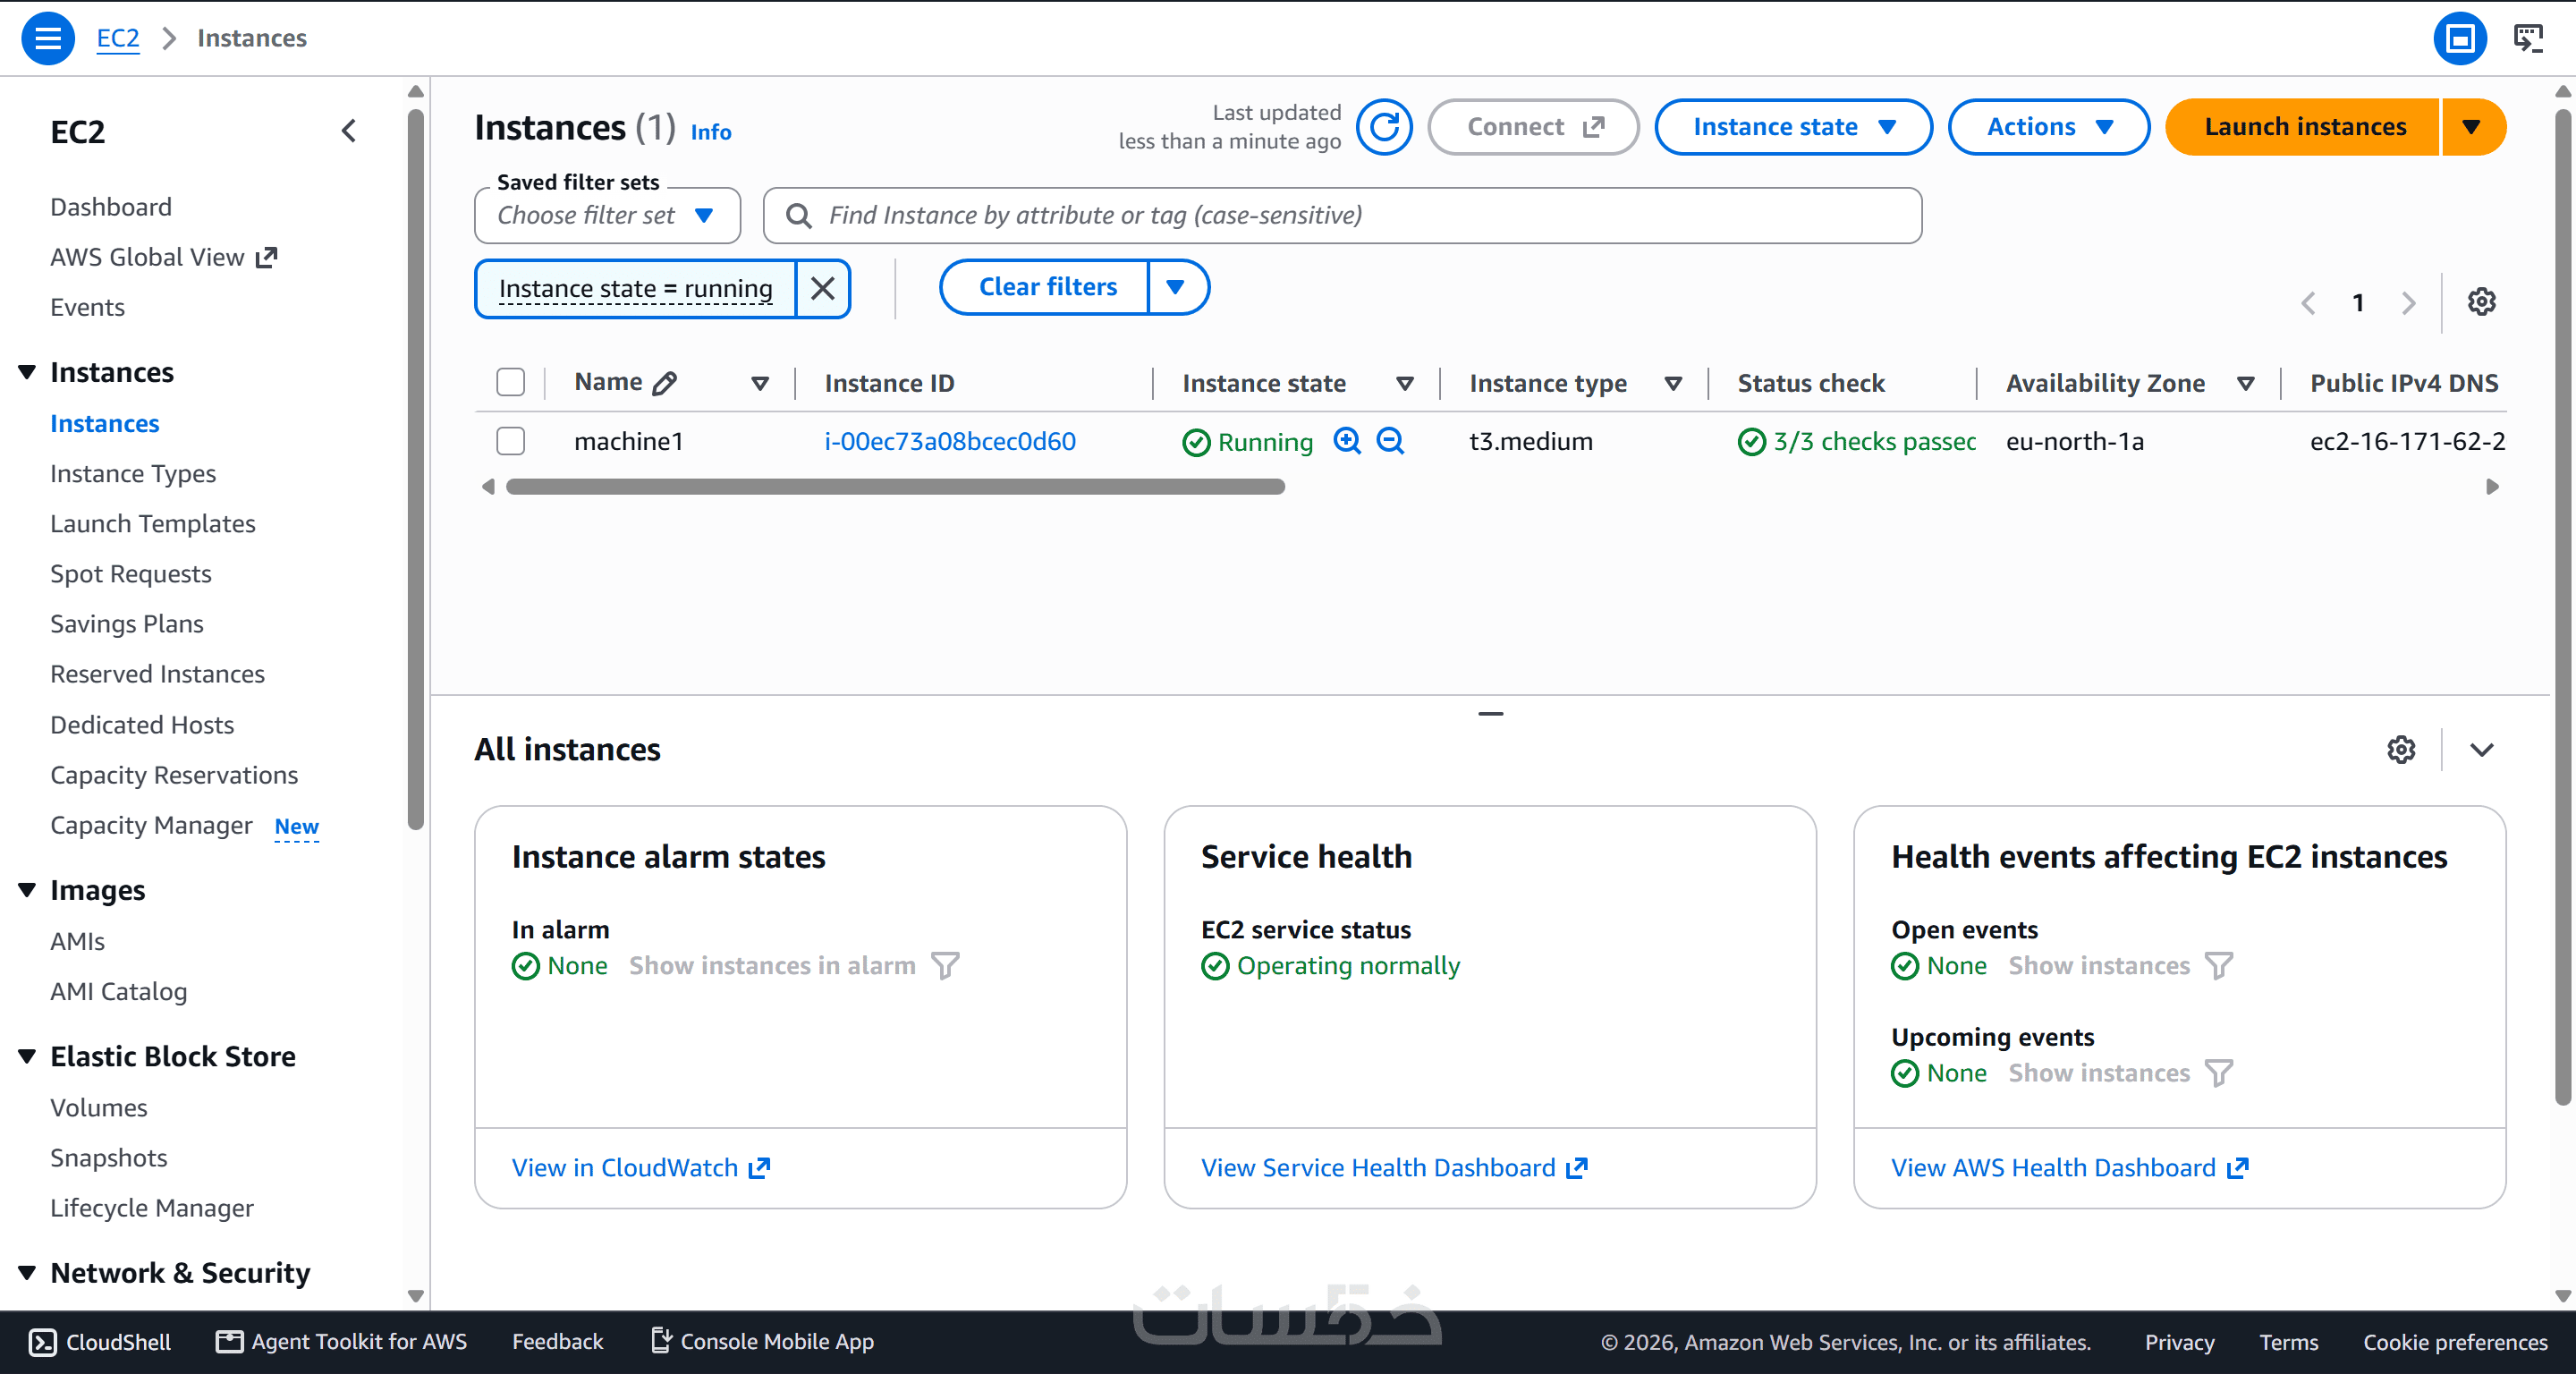The height and width of the screenshot is (1374, 2576).
Task: Click the screen chat icon in top right
Action: point(2528,38)
